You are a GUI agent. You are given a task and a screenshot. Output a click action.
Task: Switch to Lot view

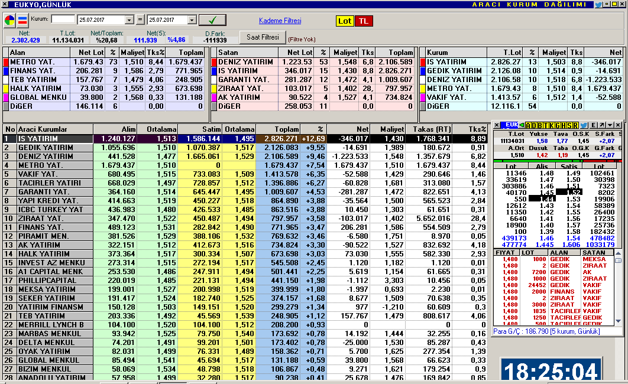tap(344, 21)
